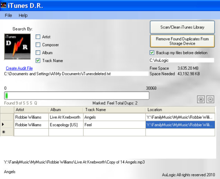220x179 pixels.
Task: Toggle Backup my files before deletion
Action: (152, 53)
